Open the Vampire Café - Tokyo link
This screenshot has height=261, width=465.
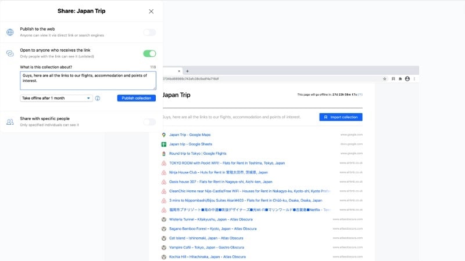pos(207,248)
